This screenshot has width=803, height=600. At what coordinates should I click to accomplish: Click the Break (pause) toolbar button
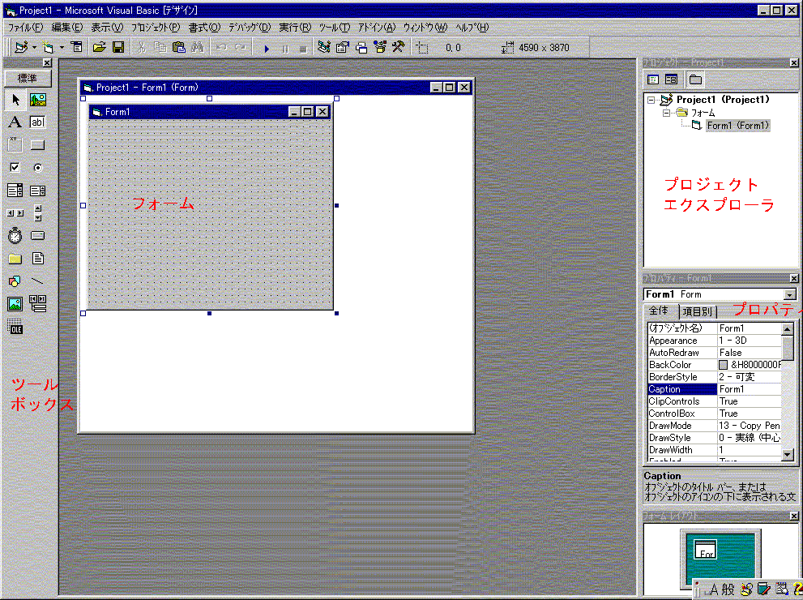coord(285,49)
